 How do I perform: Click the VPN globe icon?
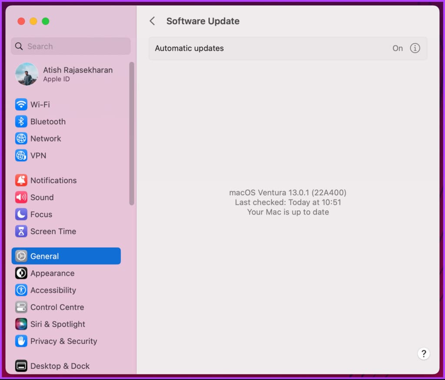(x=21, y=155)
